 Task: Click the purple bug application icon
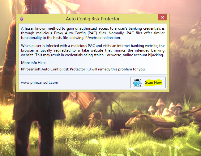pyautogui.click(x=22, y=19)
